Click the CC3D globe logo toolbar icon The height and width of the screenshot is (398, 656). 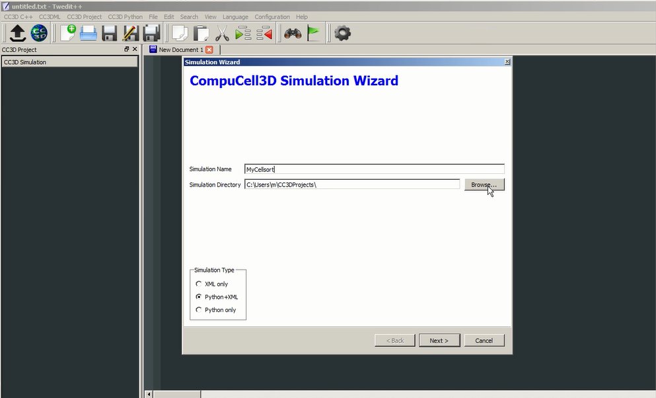tap(39, 33)
